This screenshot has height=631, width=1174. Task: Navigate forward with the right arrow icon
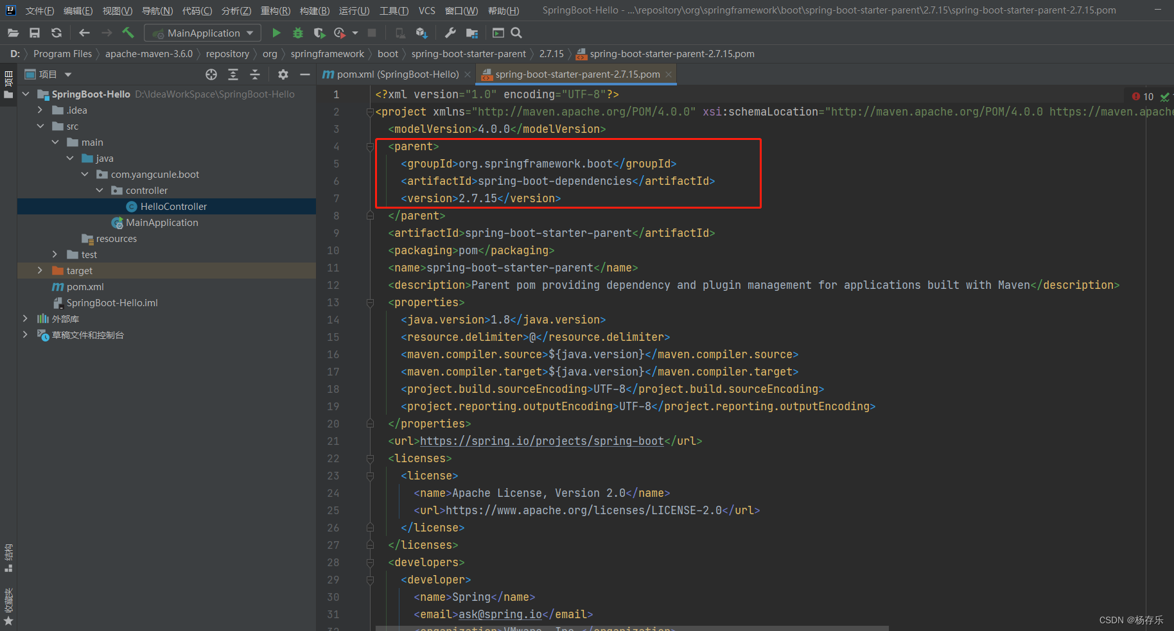point(107,33)
